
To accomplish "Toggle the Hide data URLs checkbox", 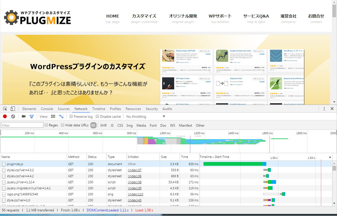I will (63, 125).
